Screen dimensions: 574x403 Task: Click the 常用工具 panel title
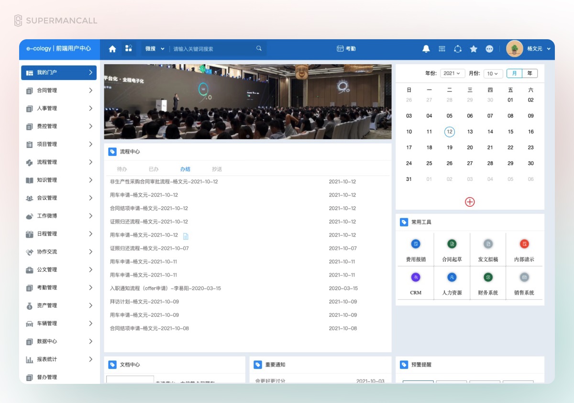click(421, 222)
